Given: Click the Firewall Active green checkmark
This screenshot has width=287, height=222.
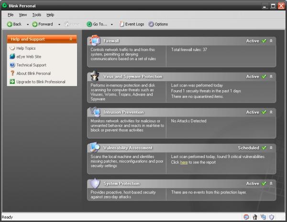Looking at the screenshot, I should coord(264,41).
